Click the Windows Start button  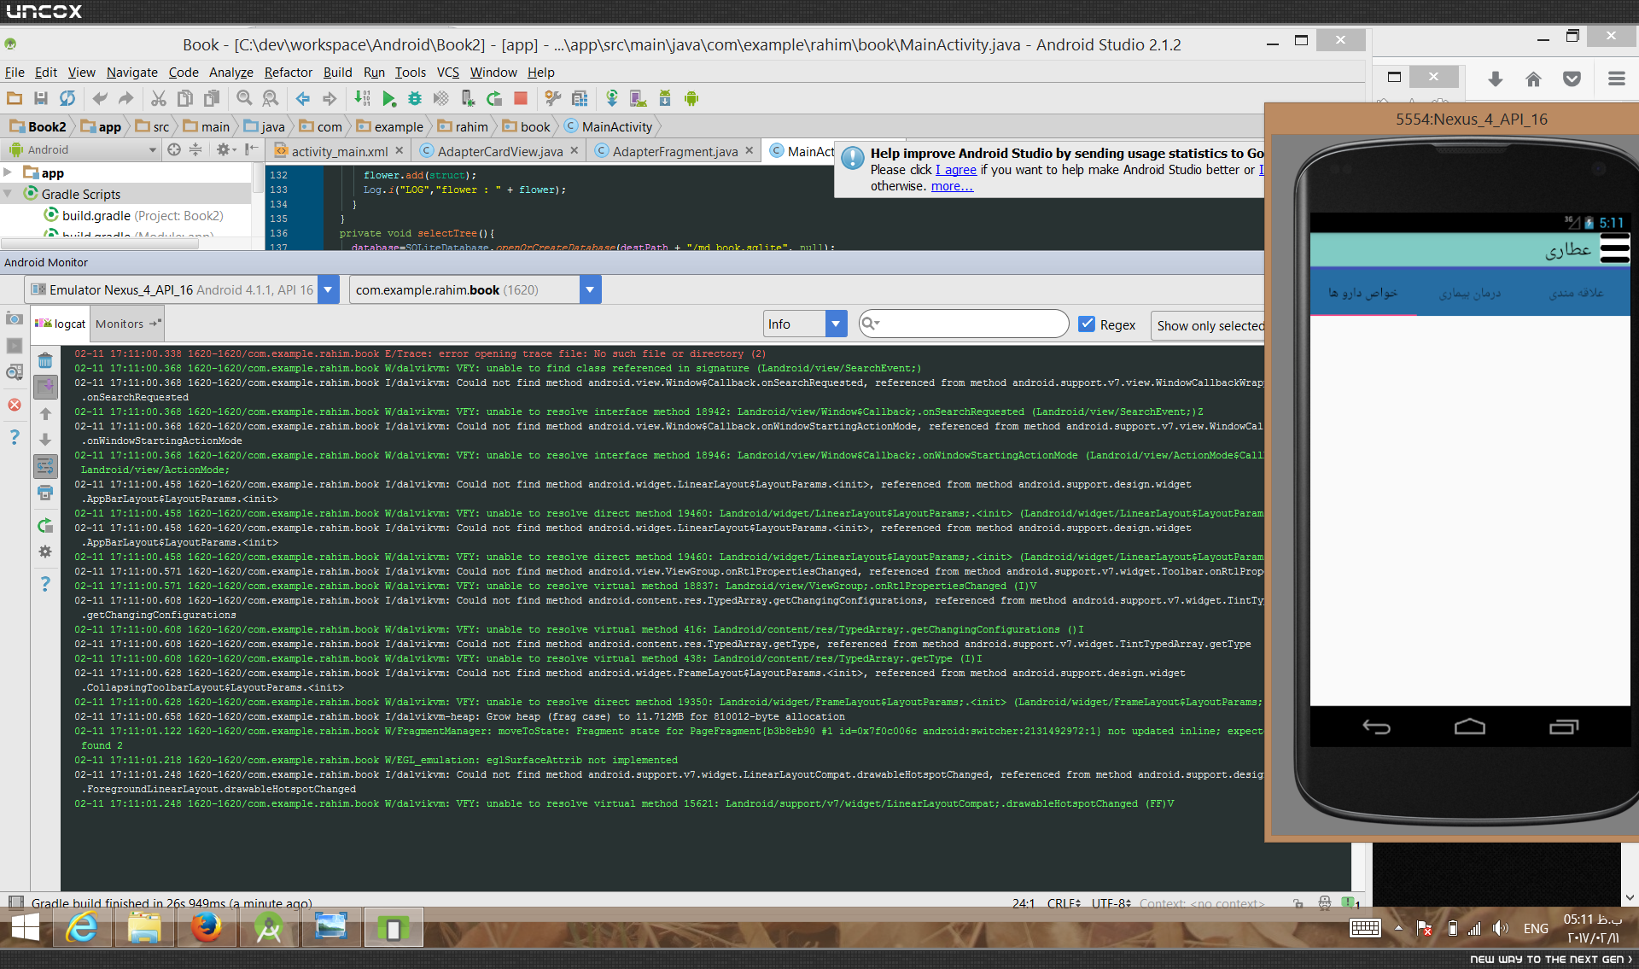[25, 927]
